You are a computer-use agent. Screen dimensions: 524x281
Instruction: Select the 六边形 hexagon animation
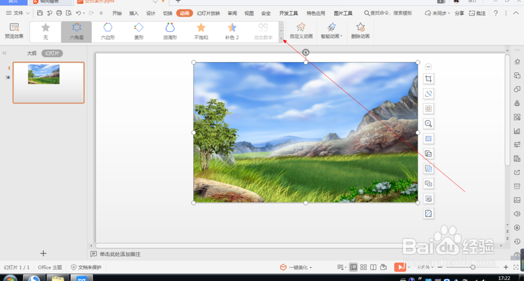107,32
